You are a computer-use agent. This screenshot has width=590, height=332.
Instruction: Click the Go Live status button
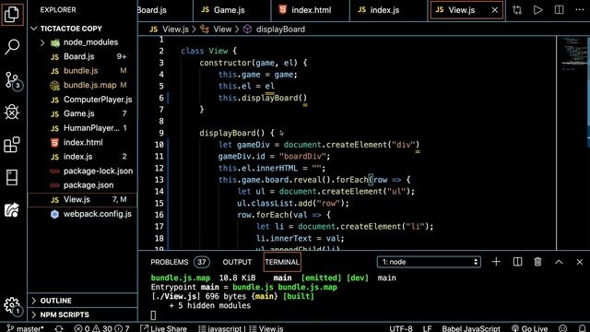click(529, 328)
